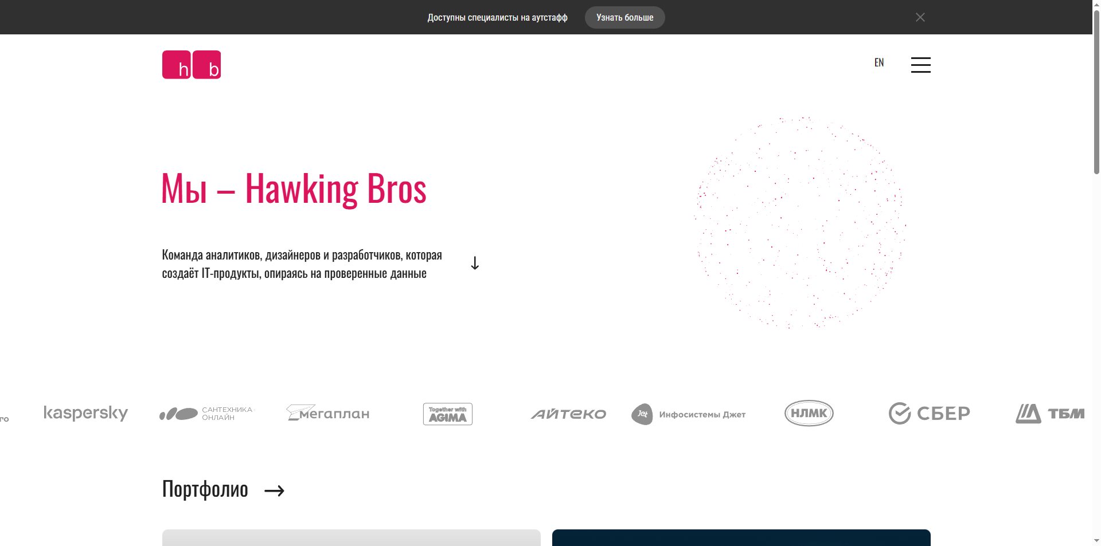
Task: Select the Айтеко client logo
Action: (568, 414)
